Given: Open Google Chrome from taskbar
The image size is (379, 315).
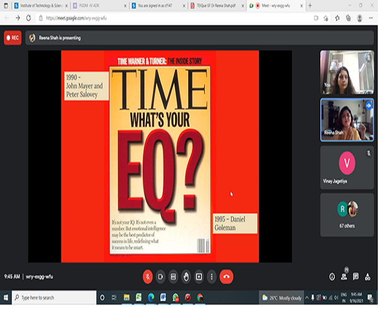Looking at the screenshot, I should click(x=200, y=297).
